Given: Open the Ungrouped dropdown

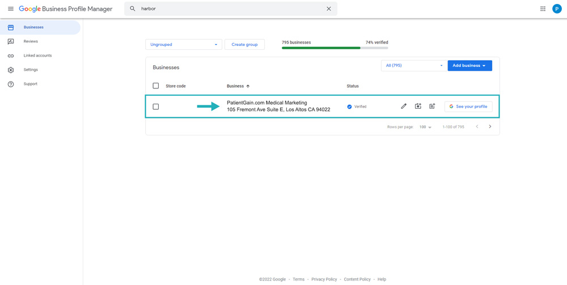Looking at the screenshot, I should pyautogui.click(x=184, y=44).
